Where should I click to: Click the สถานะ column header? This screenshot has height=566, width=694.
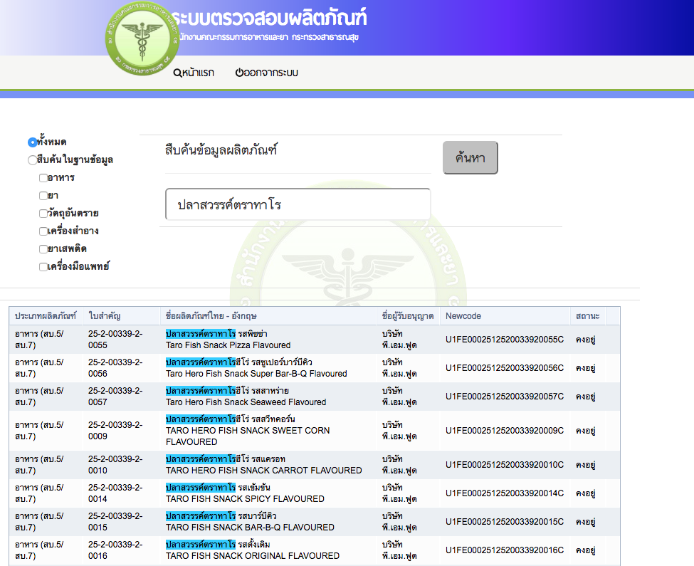(x=588, y=316)
